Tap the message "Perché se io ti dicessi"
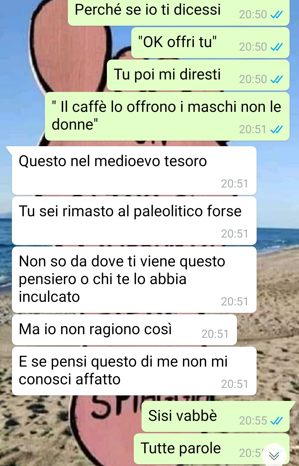 click(179, 12)
